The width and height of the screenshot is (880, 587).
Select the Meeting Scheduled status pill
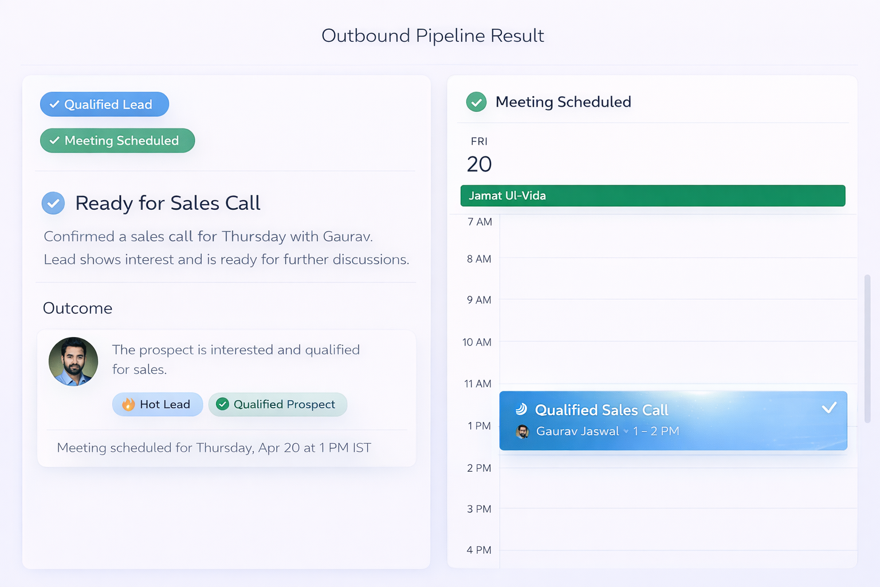pyautogui.click(x=117, y=140)
